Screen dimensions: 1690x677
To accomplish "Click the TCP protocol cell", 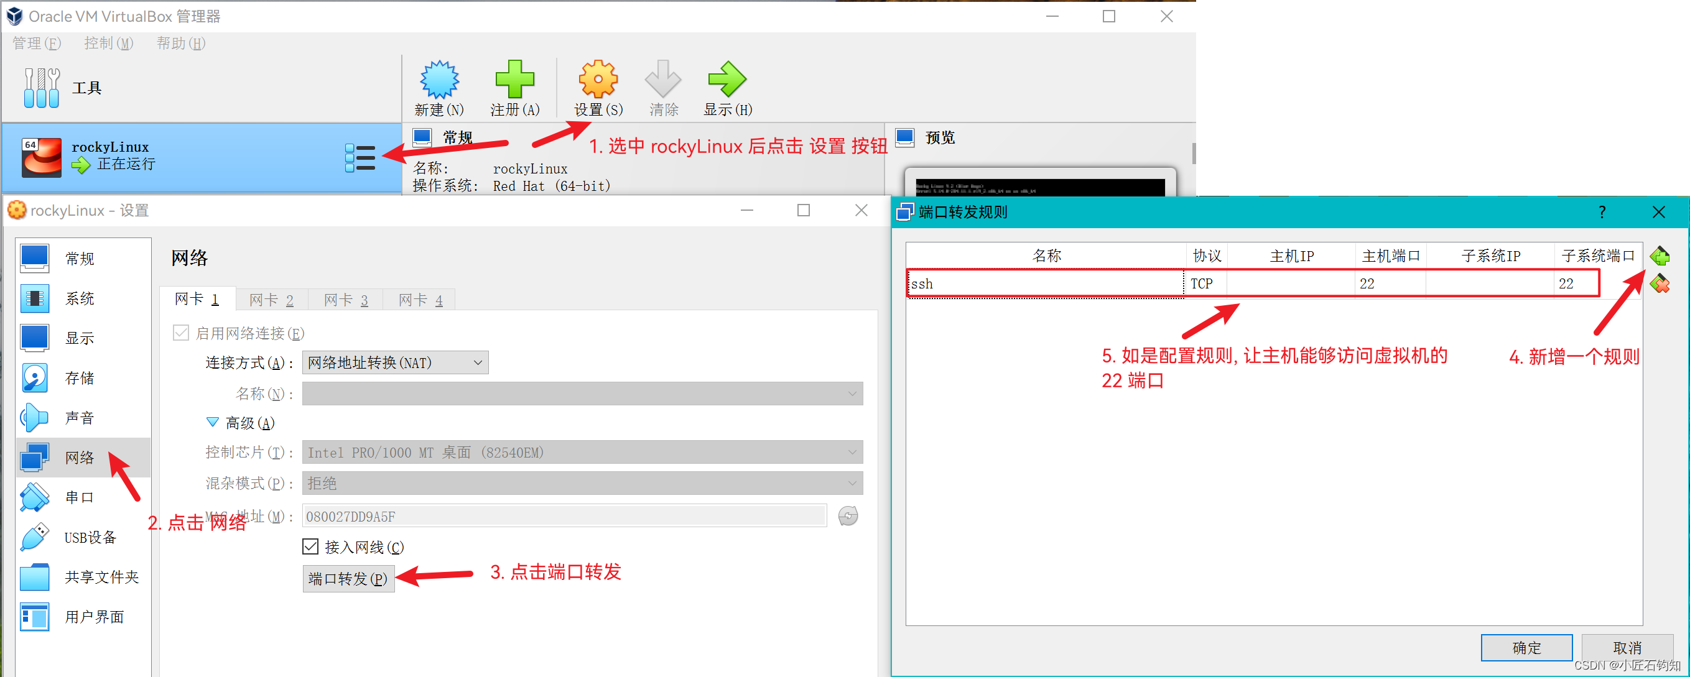I will pos(1205,283).
